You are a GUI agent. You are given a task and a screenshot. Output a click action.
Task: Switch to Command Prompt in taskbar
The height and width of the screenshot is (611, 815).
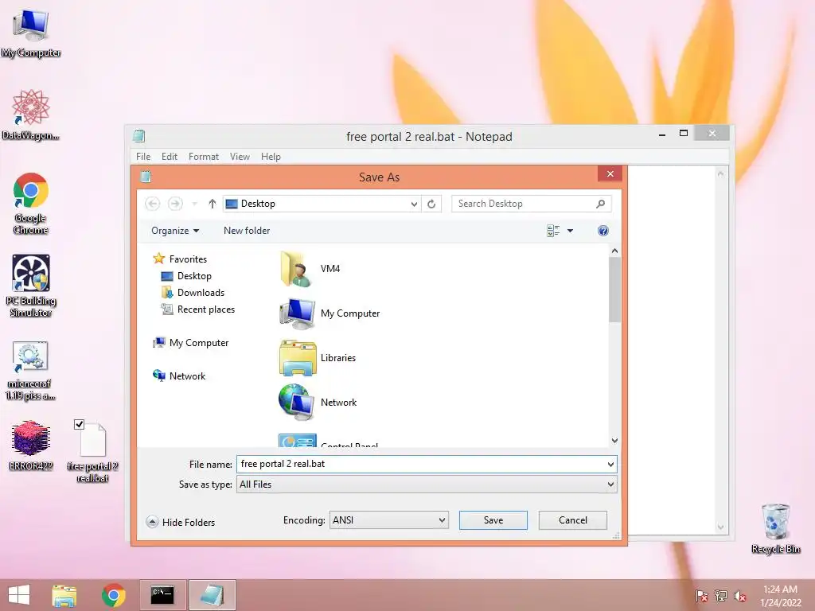[x=162, y=595]
